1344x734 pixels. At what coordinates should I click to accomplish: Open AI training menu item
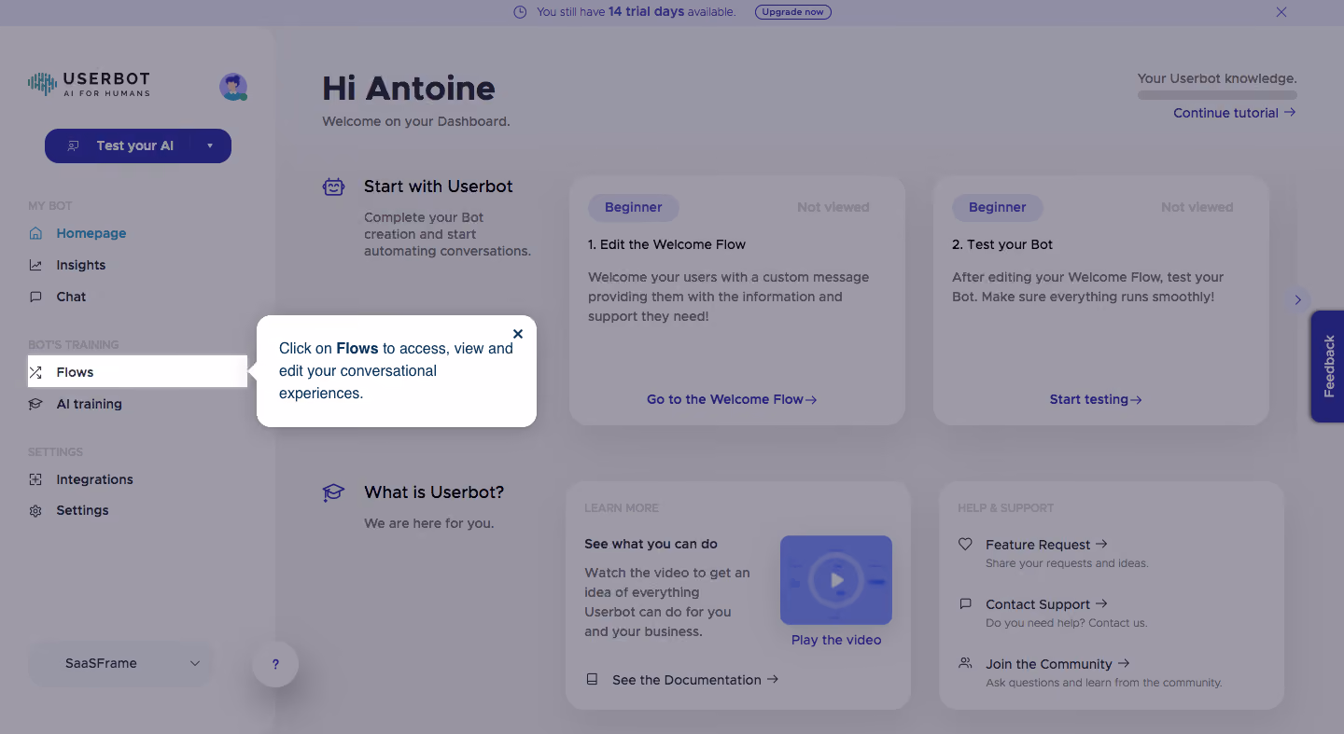coord(89,404)
